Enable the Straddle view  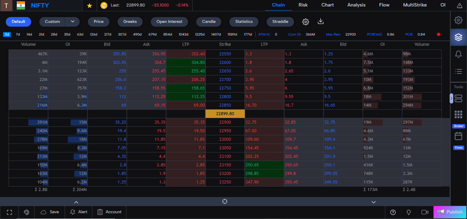pyautogui.click(x=280, y=22)
